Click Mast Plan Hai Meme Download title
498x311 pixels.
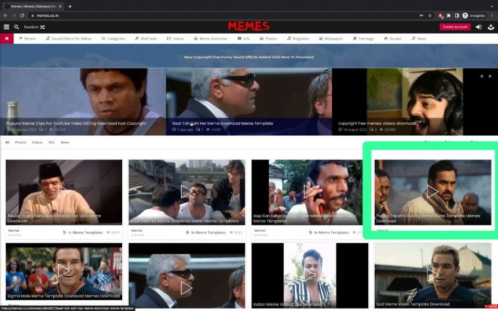(x=185, y=221)
